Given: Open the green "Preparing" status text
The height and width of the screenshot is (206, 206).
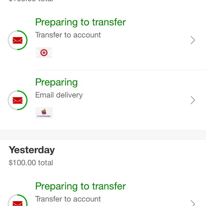Looking at the screenshot, I should (57, 82).
